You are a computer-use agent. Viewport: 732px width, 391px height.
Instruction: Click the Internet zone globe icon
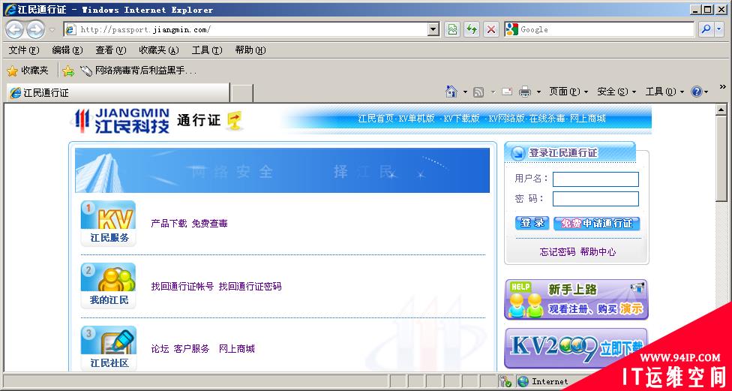(x=523, y=382)
